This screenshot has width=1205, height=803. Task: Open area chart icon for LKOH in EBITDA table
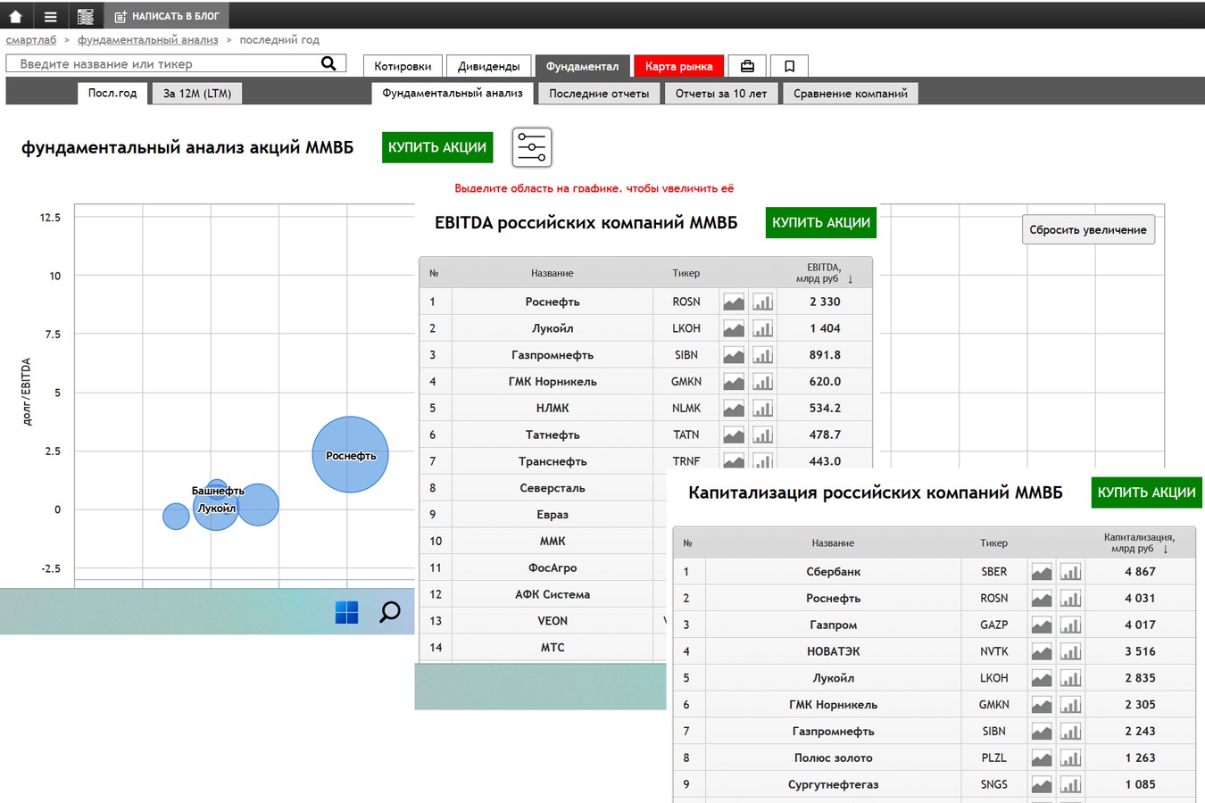[x=734, y=328]
